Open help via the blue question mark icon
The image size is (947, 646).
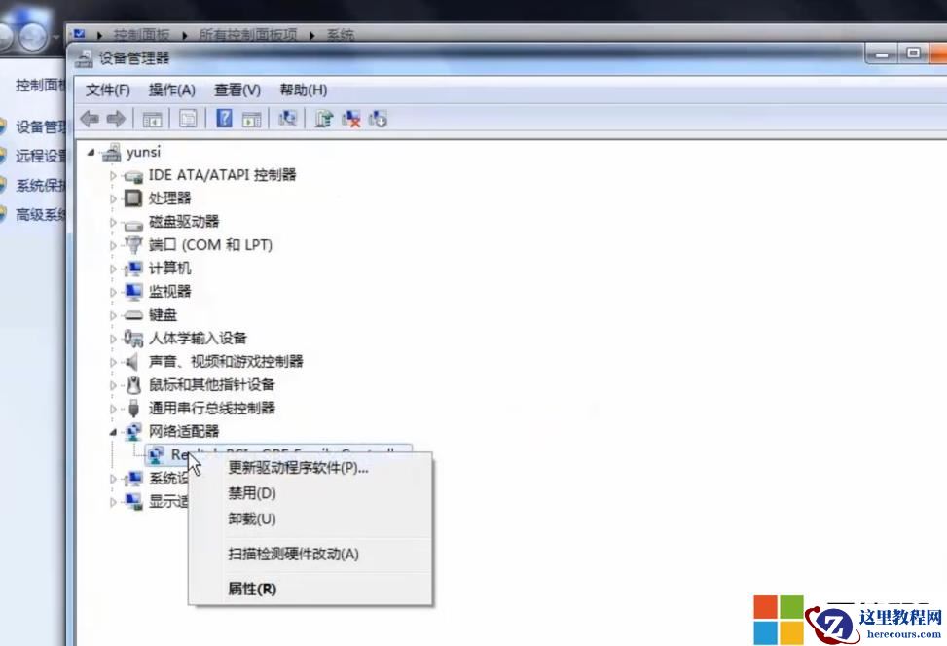click(x=225, y=119)
